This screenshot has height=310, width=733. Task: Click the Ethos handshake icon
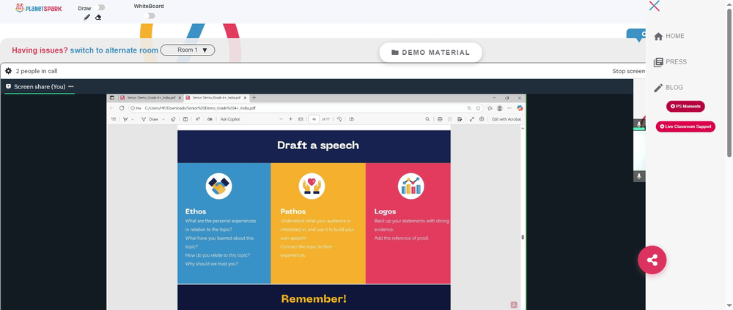coord(218,186)
